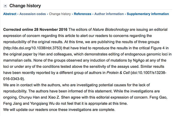The width and height of the screenshot is (177, 116).
Task: Click the author name Feng Gao
Action: pos(158,97)
